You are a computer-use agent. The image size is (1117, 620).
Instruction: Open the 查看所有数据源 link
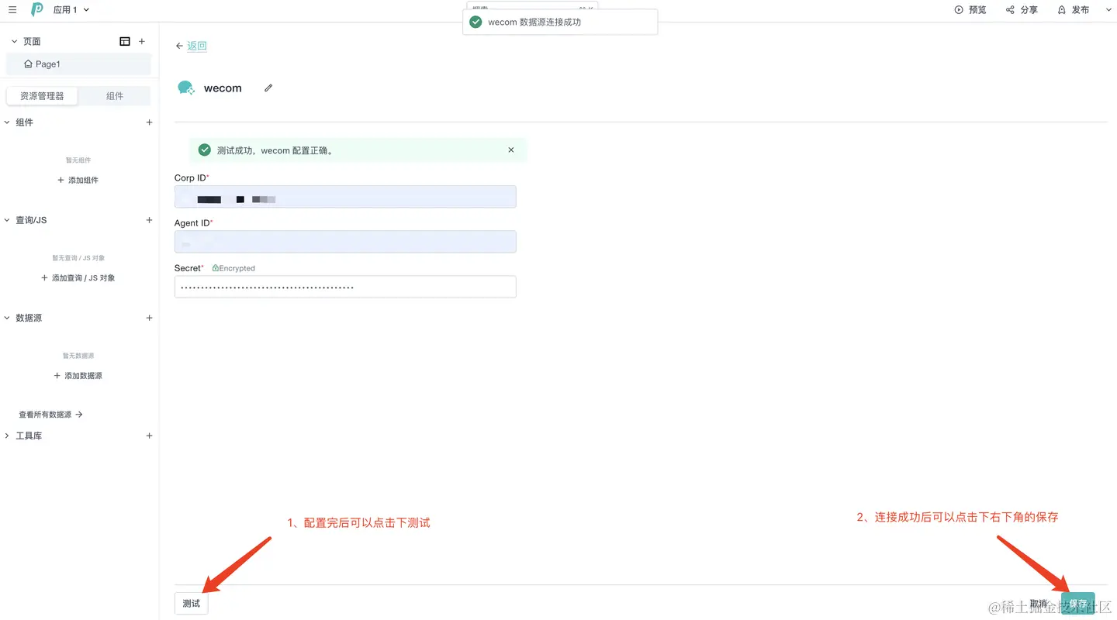tap(50, 415)
